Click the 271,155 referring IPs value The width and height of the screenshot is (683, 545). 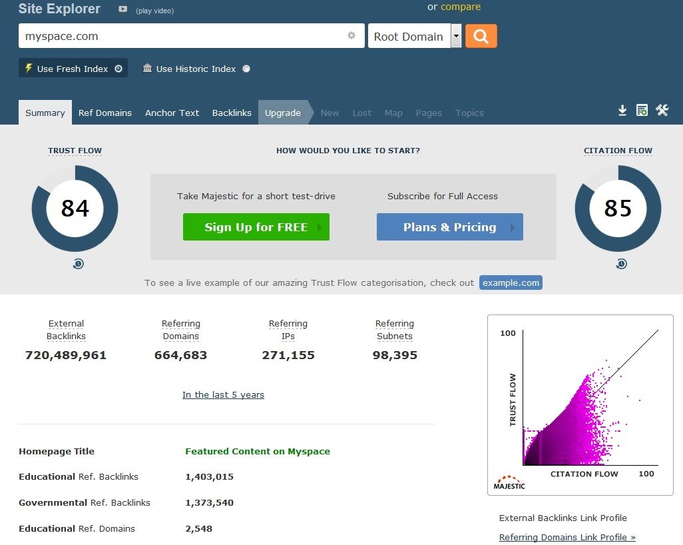288,355
